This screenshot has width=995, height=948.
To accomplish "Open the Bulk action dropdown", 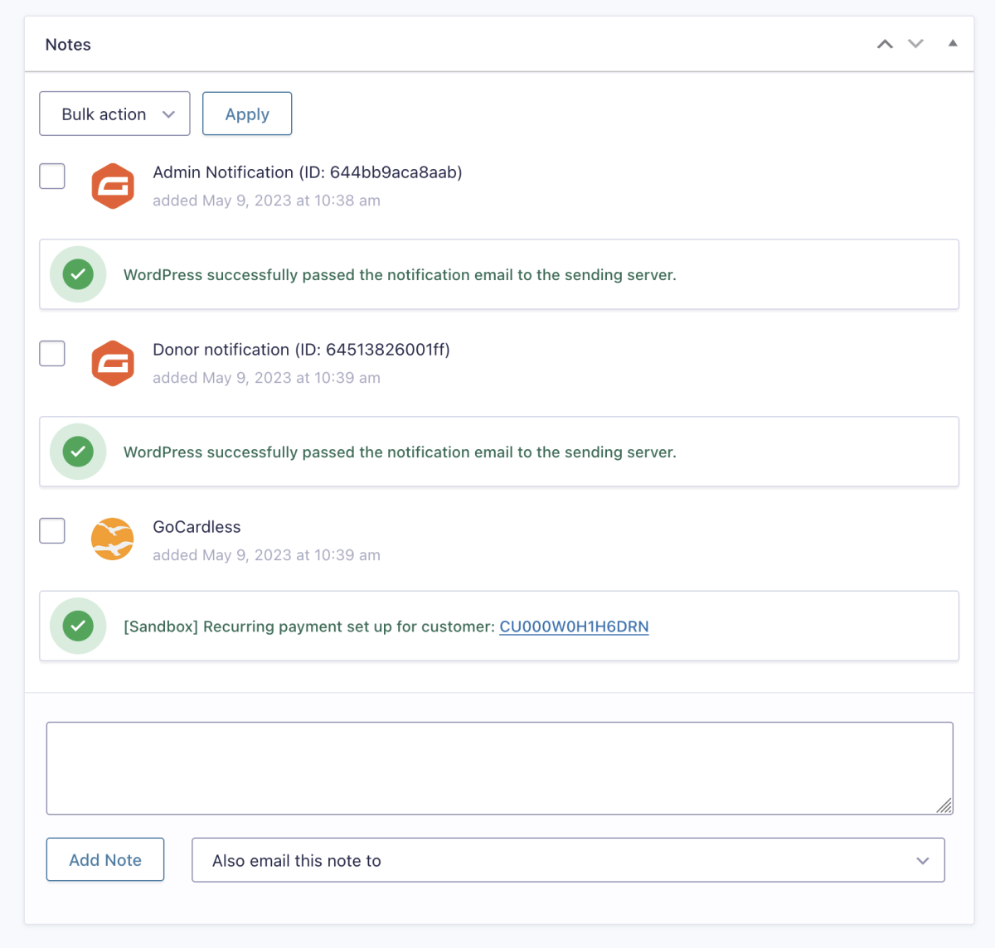I will pyautogui.click(x=114, y=114).
